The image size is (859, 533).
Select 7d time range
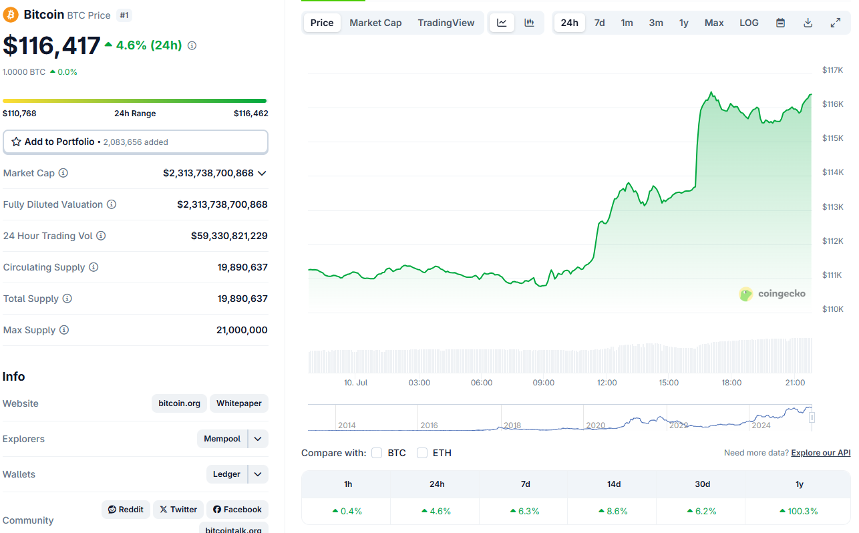click(x=600, y=23)
